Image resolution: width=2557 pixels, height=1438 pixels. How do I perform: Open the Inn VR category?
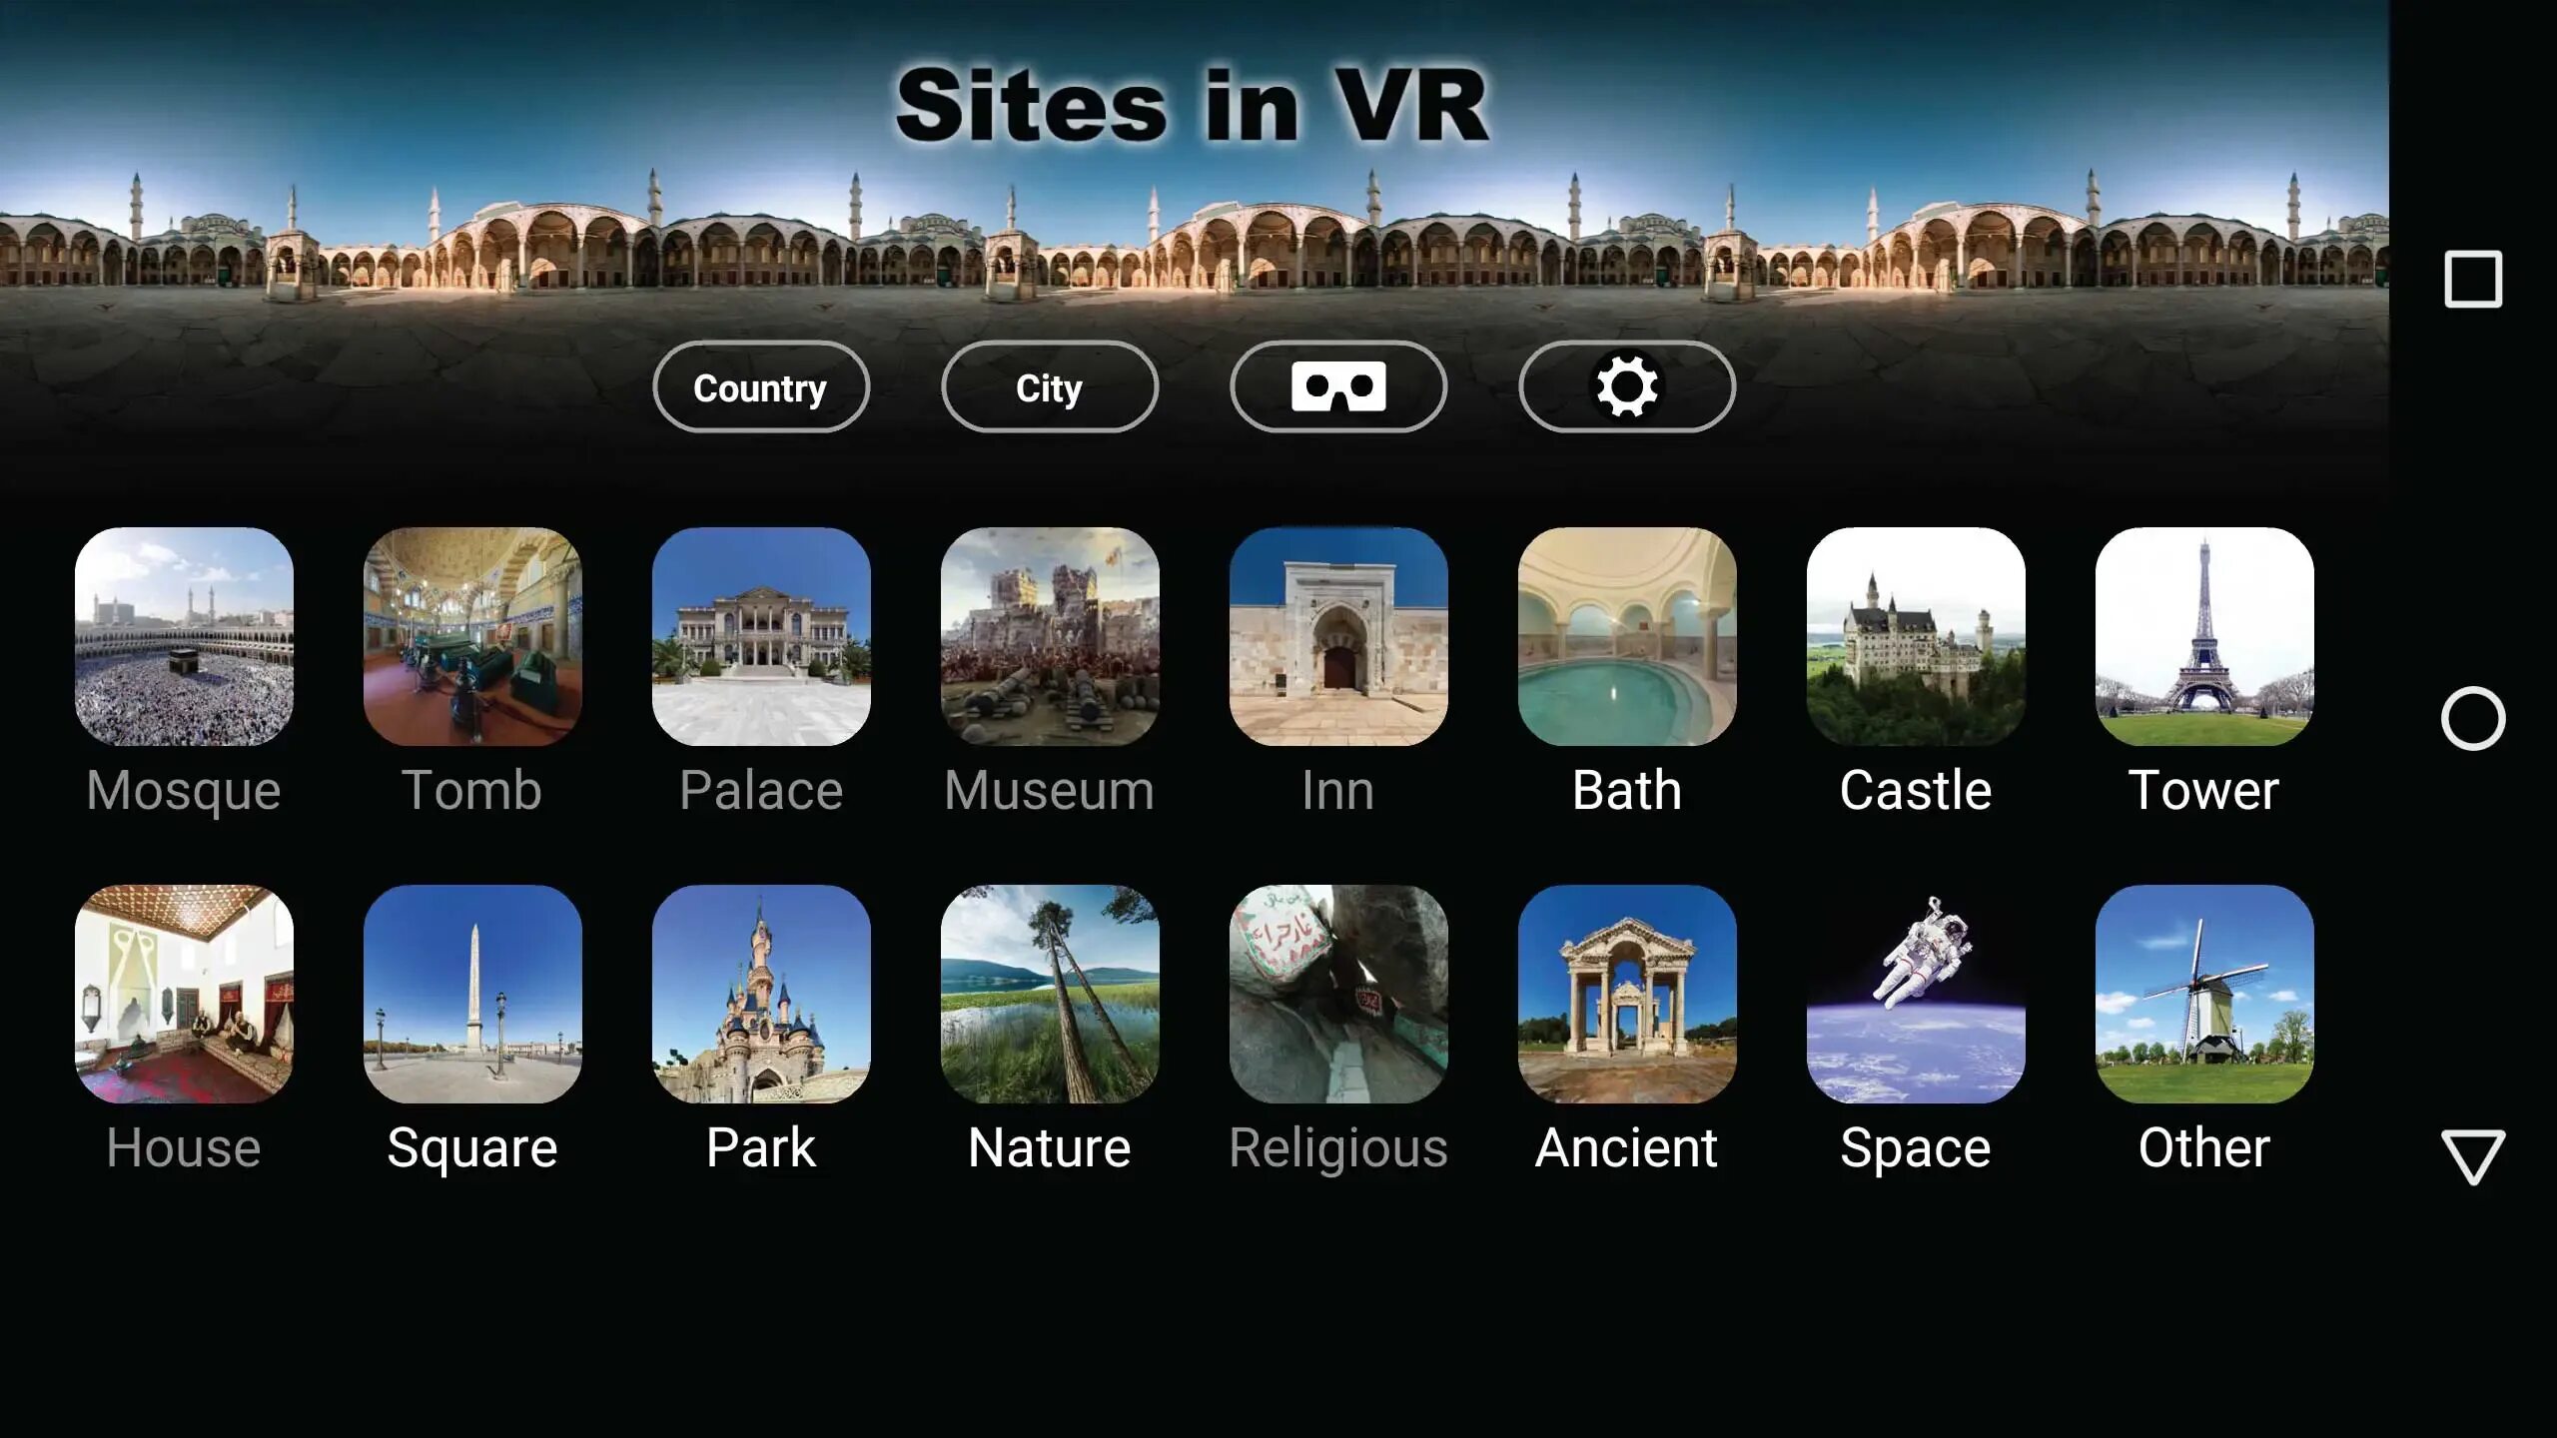tap(1338, 674)
